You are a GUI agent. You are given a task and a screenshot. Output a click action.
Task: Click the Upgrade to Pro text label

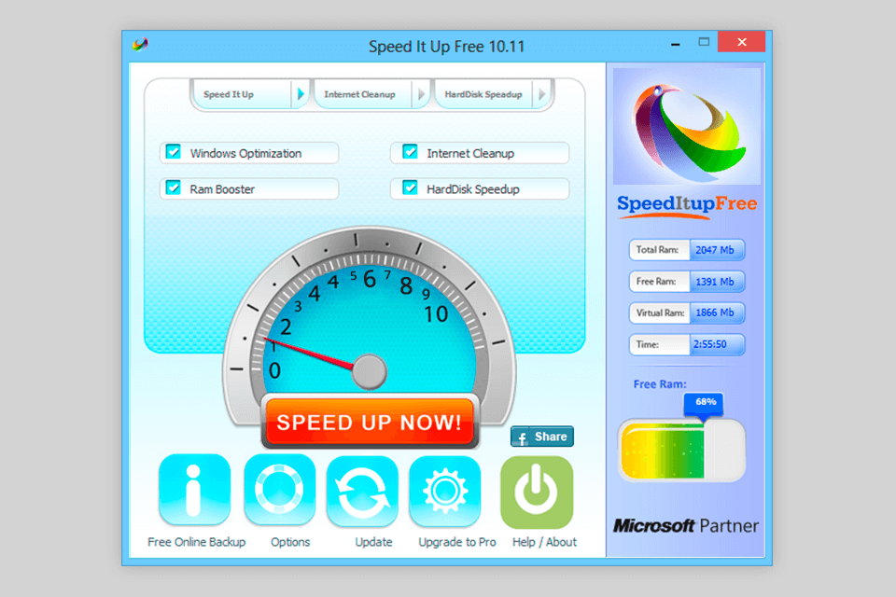457,542
